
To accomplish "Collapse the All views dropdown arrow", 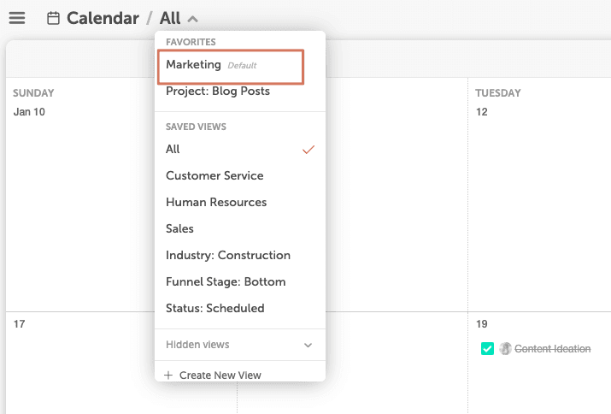I will (x=192, y=19).
